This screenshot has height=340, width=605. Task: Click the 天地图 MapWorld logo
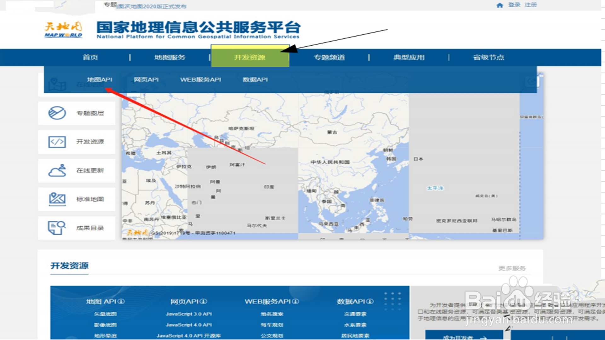pos(63,30)
